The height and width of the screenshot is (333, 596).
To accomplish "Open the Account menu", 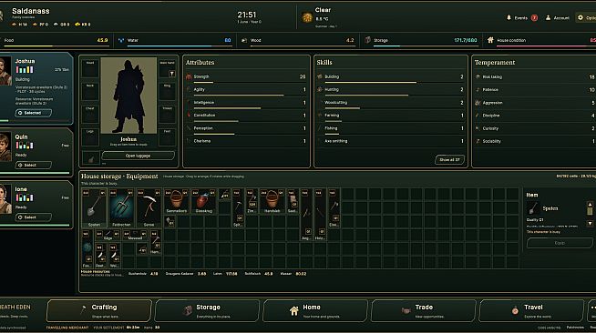I will (557, 18).
